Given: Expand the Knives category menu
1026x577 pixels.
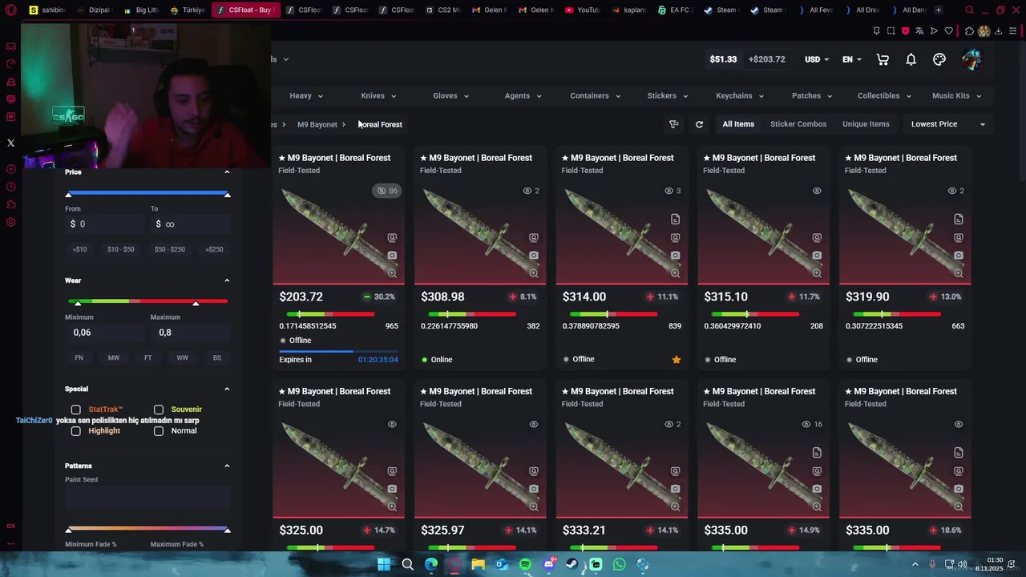Looking at the screenshot, I should [x=378, y=95].
